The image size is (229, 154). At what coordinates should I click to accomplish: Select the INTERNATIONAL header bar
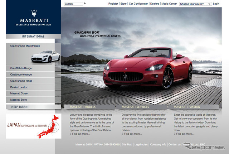33,37
